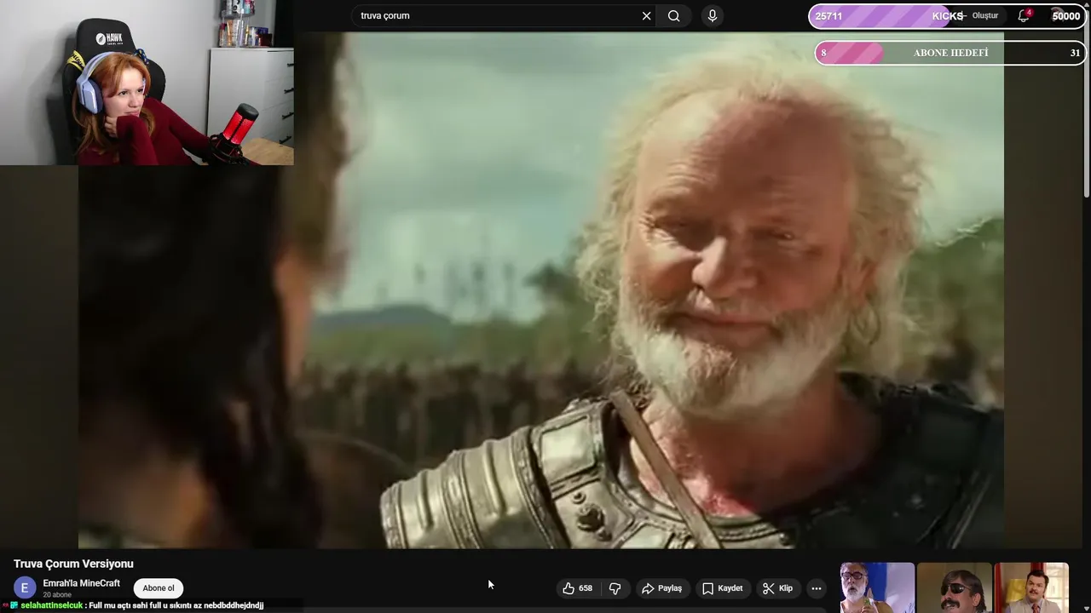Screen dimensions: 1091x613
Task: Click the Oluştur create button
Action: (x=979, y=15)
